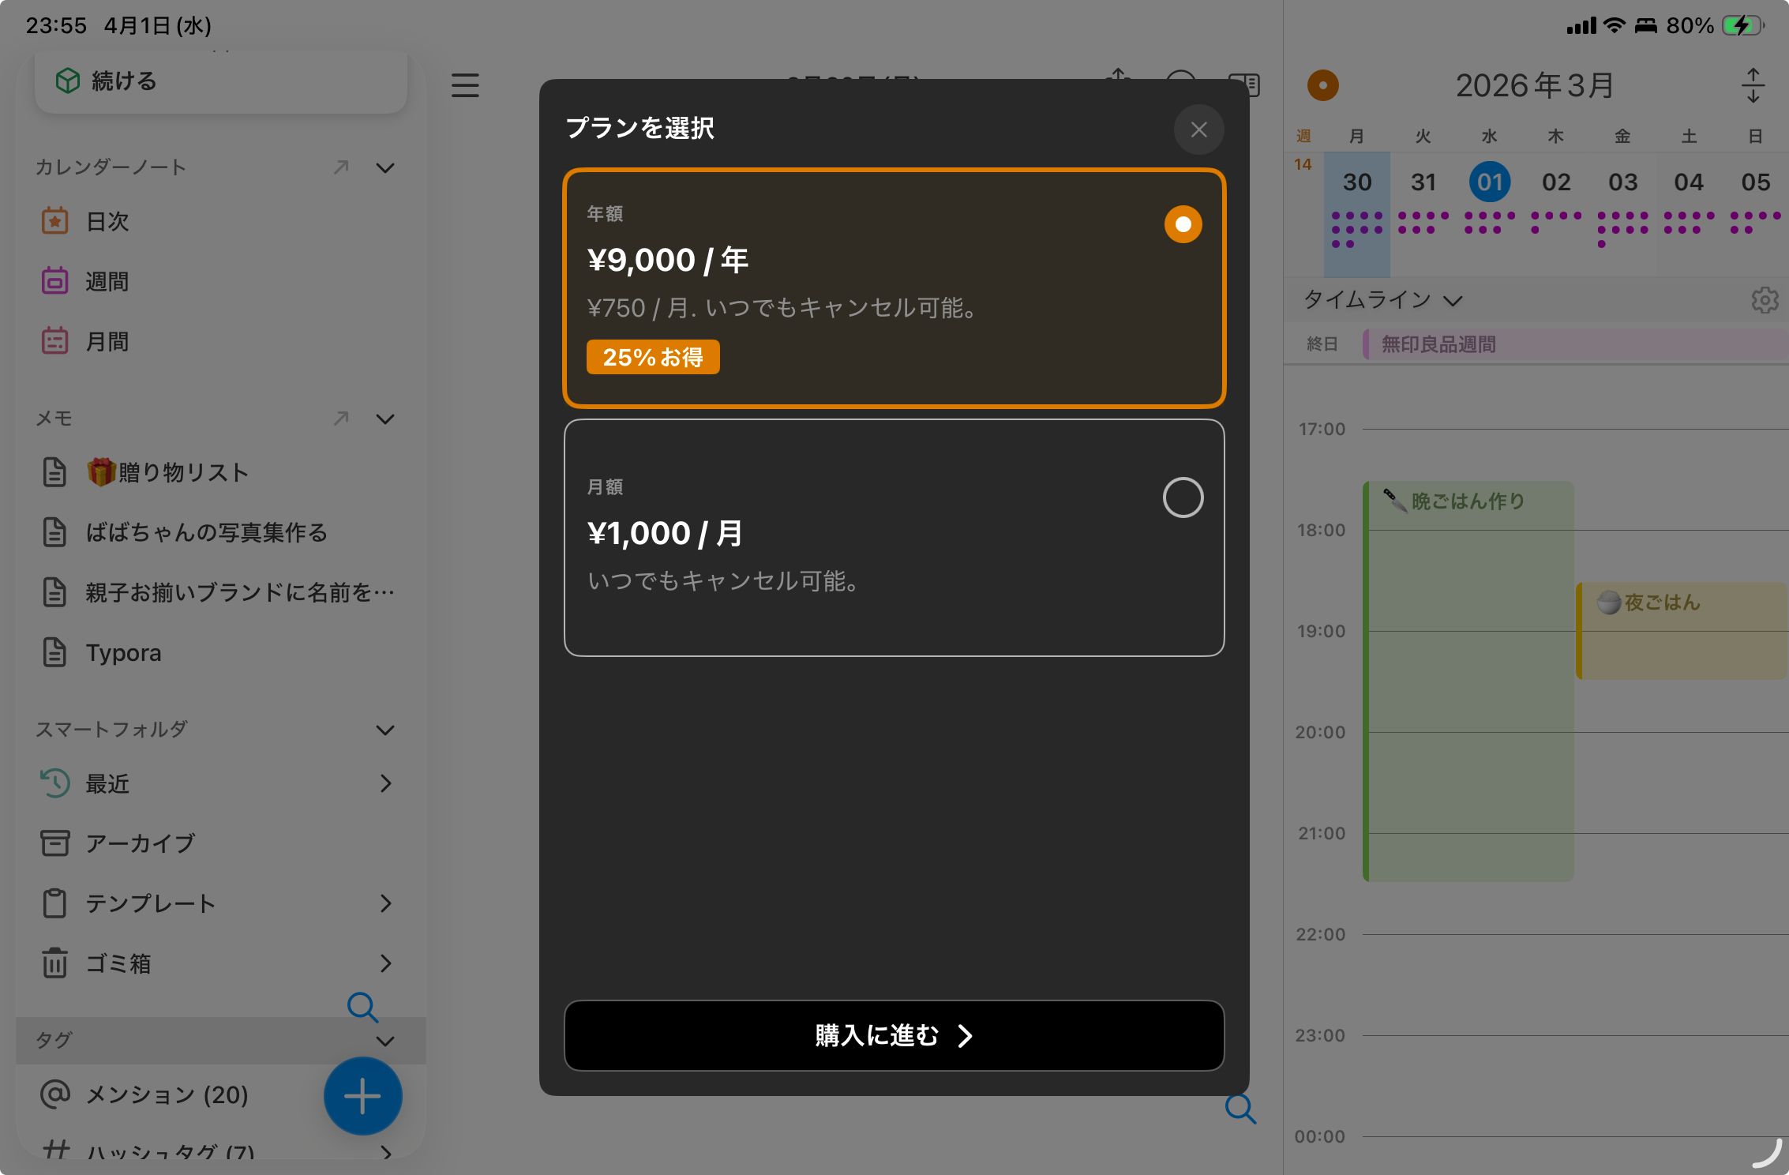1789x1175 pixels.
Task: Collapse the タグ section chevron
Action: pos(385,1041)
